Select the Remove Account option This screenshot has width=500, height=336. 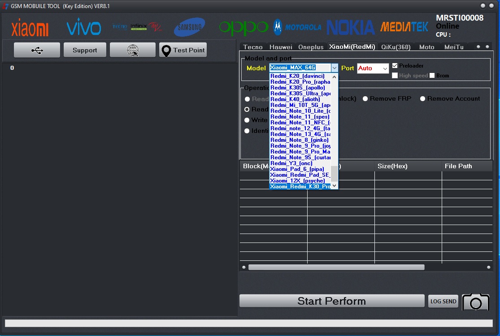(423, 98)
